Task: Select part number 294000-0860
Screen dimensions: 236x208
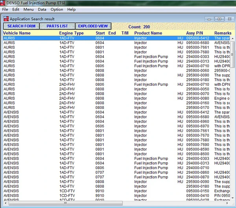Action: pos(197,172)
